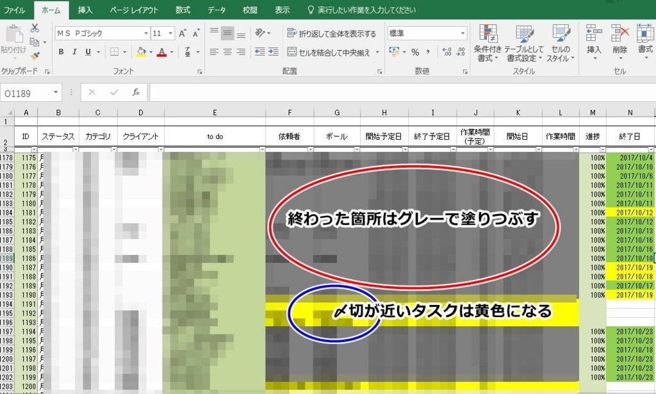
Task: Toggle bold formatting
Action: tap(61, 52)
